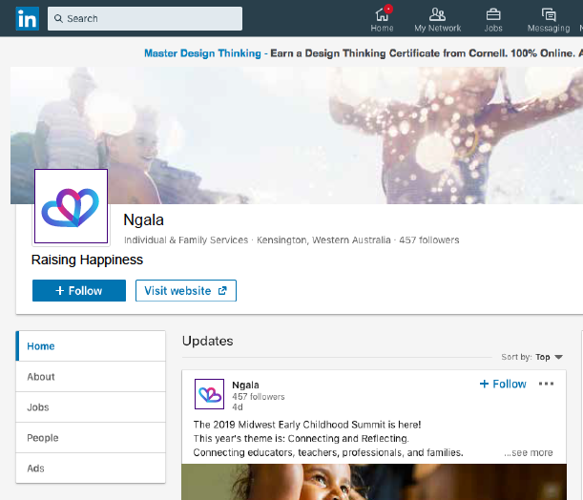Image resolution: width=583 pixels, height=500 pixels.
Task: Click the Ngala name on the update post
Action: click(245, 385)
